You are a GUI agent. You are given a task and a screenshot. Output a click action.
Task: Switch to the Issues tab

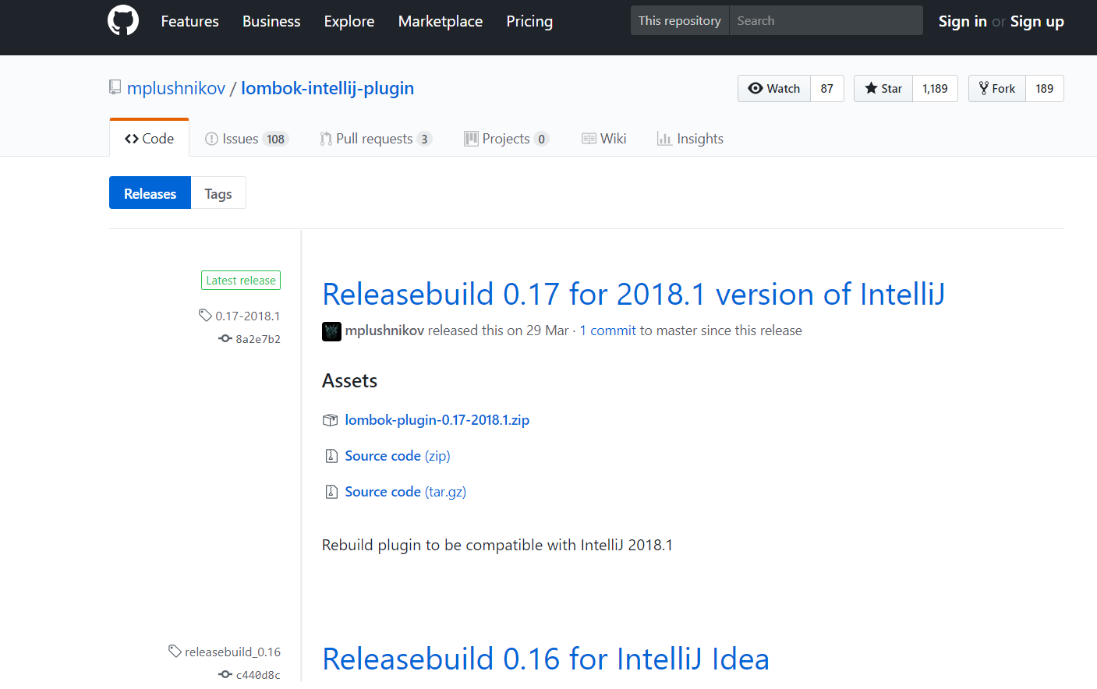coord(246,139)
